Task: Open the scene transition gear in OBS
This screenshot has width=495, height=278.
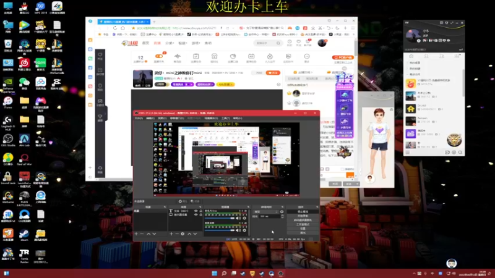Action: pos(282,212)
